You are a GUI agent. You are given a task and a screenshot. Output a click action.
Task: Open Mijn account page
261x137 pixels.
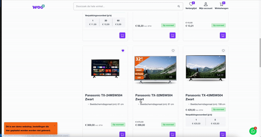(206, 6)
